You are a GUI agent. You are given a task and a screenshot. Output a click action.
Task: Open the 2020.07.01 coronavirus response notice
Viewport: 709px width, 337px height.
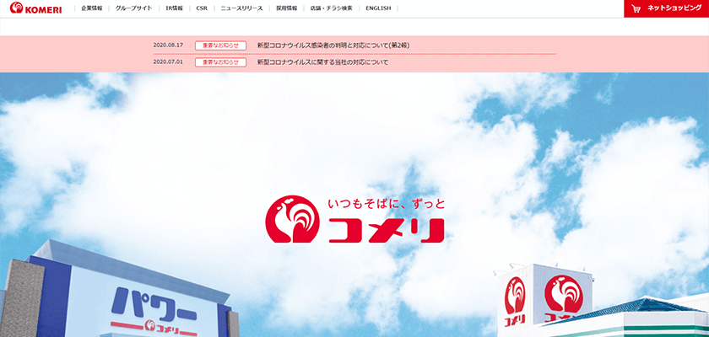(x=322, y=62)
